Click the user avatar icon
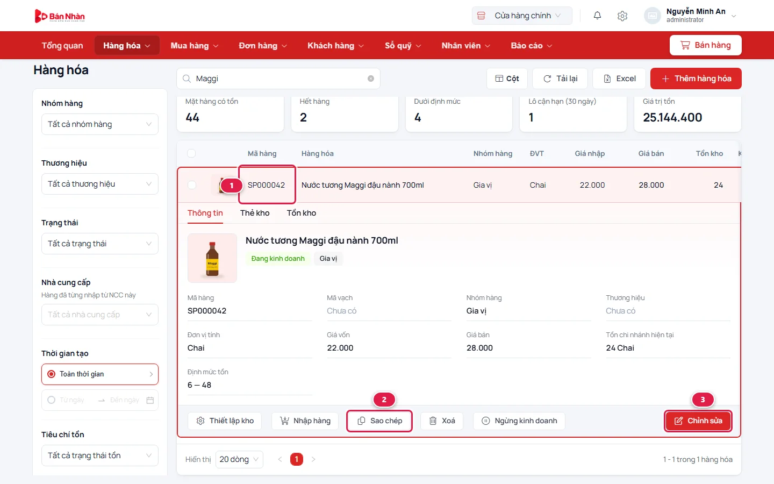 click(x=652, y=16)
